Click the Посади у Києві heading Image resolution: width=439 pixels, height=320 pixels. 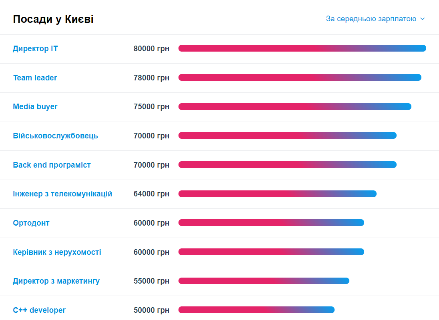[x=53, y=19]
